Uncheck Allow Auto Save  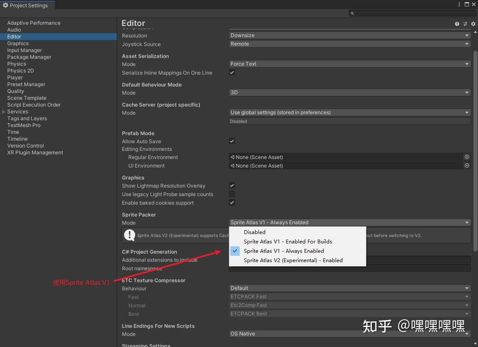click(232, 141)
